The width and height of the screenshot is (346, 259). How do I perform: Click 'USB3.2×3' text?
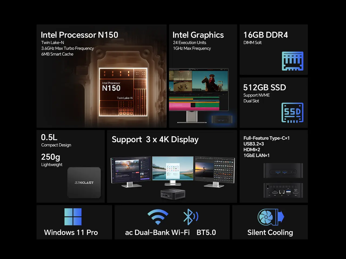[254, 144]
